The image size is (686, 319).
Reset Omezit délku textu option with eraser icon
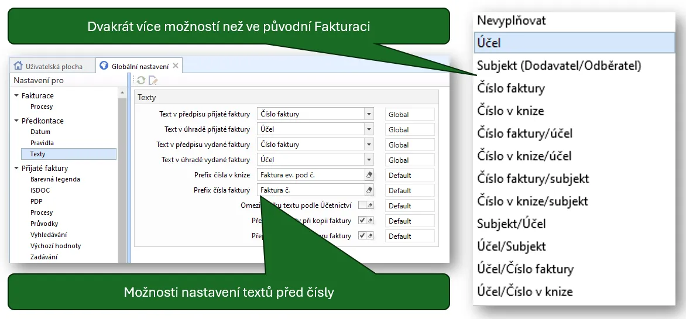click(370, 205)
